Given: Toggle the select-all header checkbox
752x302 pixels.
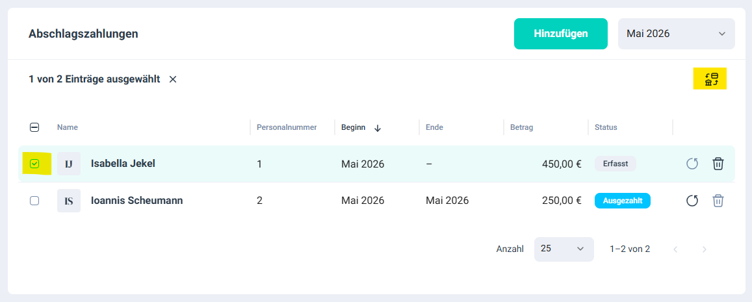Looking at the screenshot, I should [x=34, y=127].
